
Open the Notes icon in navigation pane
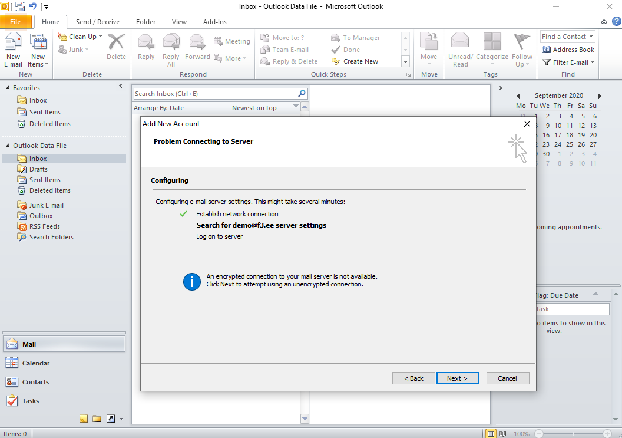point(83,419)
